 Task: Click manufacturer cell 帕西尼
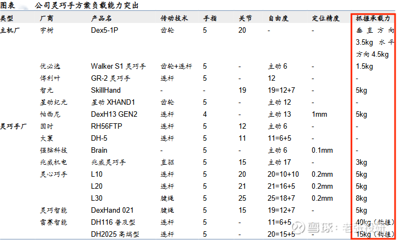pyautogui.click(x=50, y=115)
